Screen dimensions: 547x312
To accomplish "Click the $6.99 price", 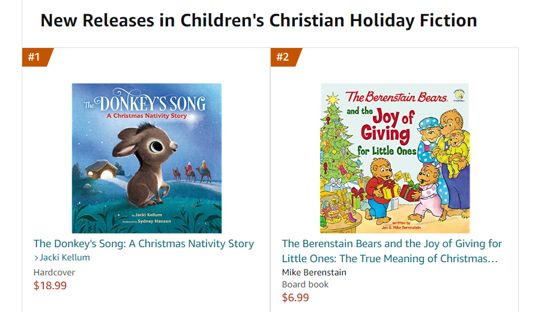I will click(x=295, y=298).
